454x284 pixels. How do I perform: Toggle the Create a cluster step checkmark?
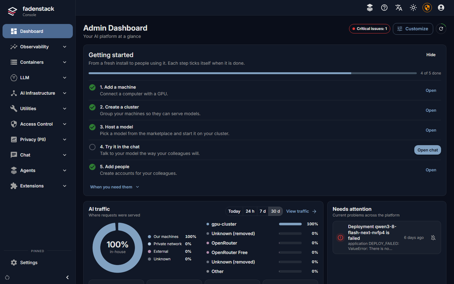tap(92, 107)
